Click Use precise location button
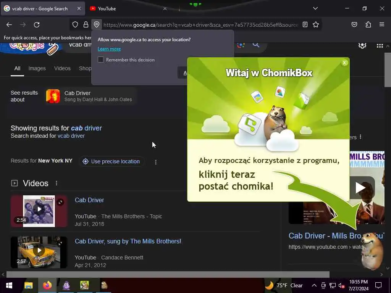The height and width of the screenshot is (293, 391). click(x=111, y=161)
